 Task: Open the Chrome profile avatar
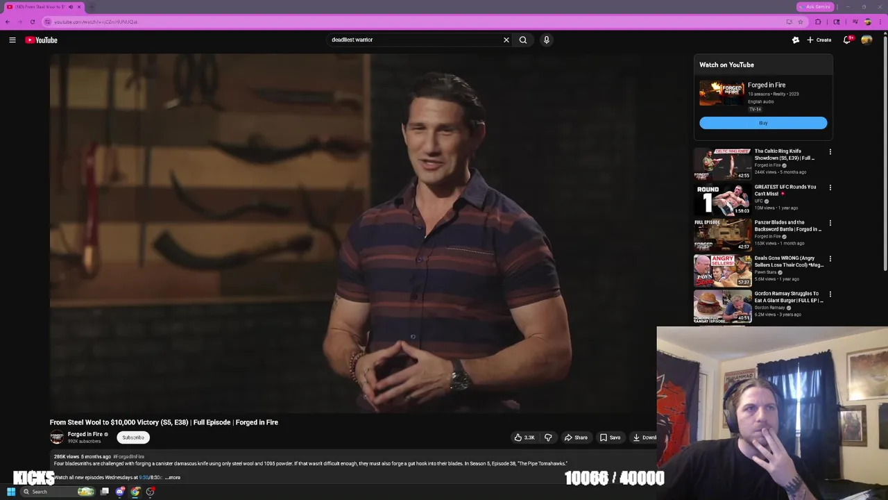[x=868, y=22]
